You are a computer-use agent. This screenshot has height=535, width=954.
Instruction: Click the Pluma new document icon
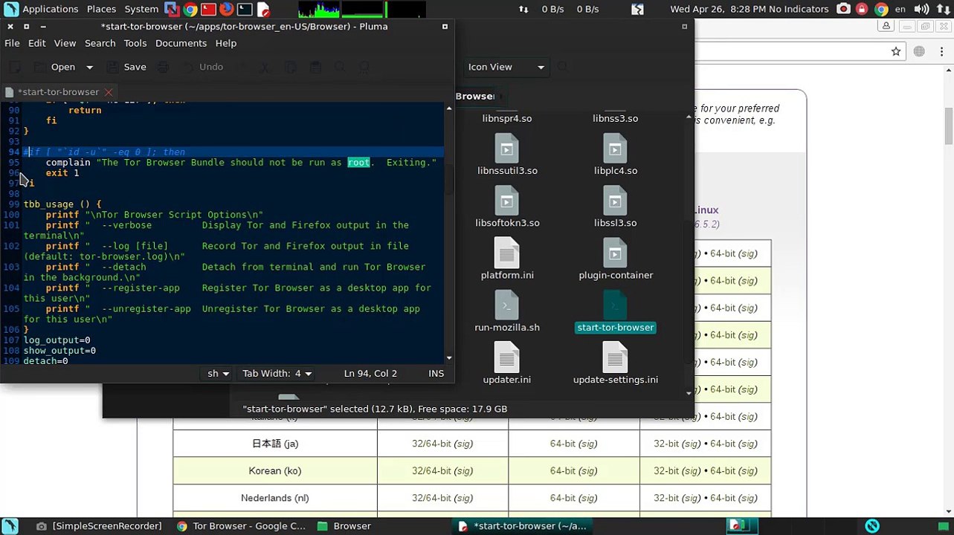(x=14, y=67)
